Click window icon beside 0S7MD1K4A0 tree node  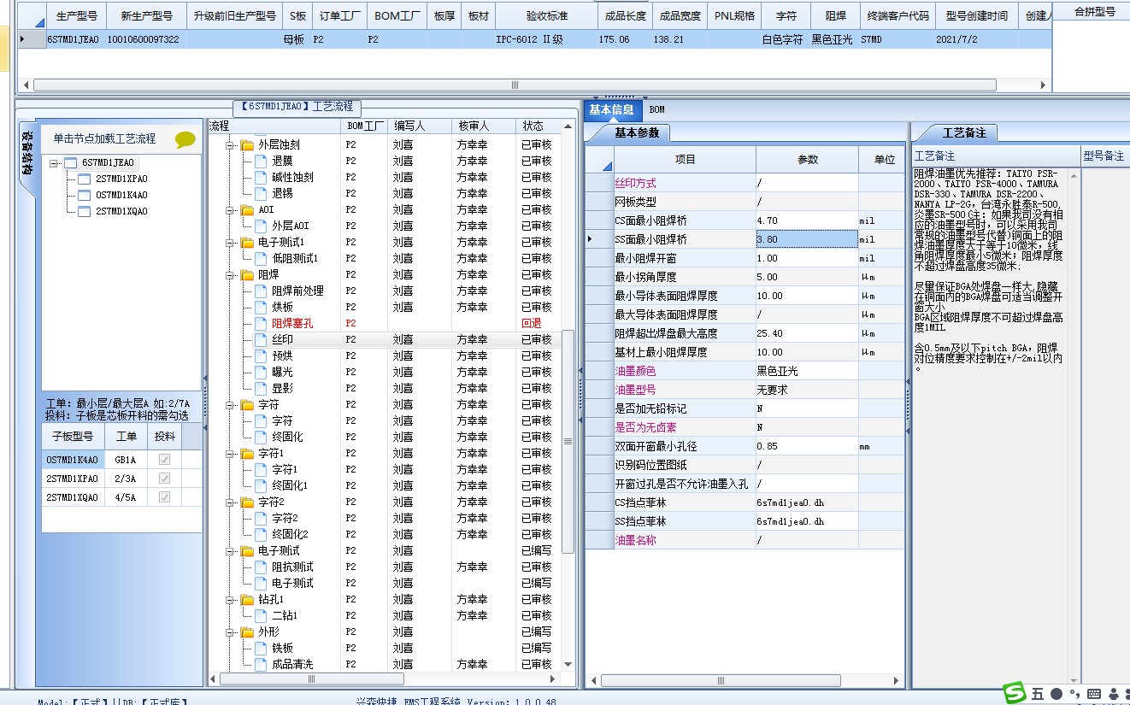click(84, 196)
